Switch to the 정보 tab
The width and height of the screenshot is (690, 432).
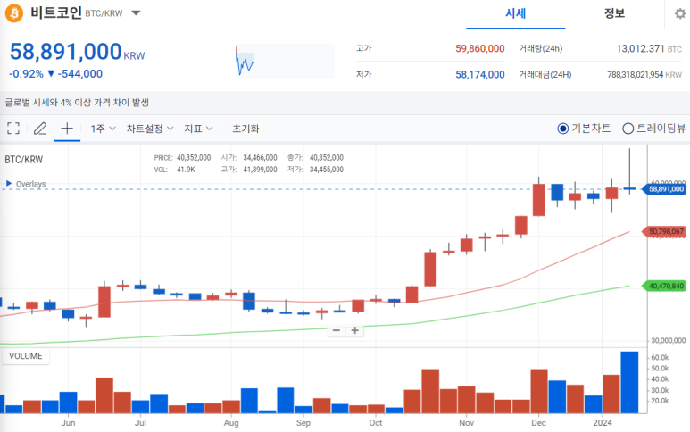coord(614,13)
